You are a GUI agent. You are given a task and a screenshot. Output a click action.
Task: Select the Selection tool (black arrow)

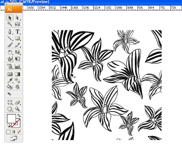click(10, 18)
